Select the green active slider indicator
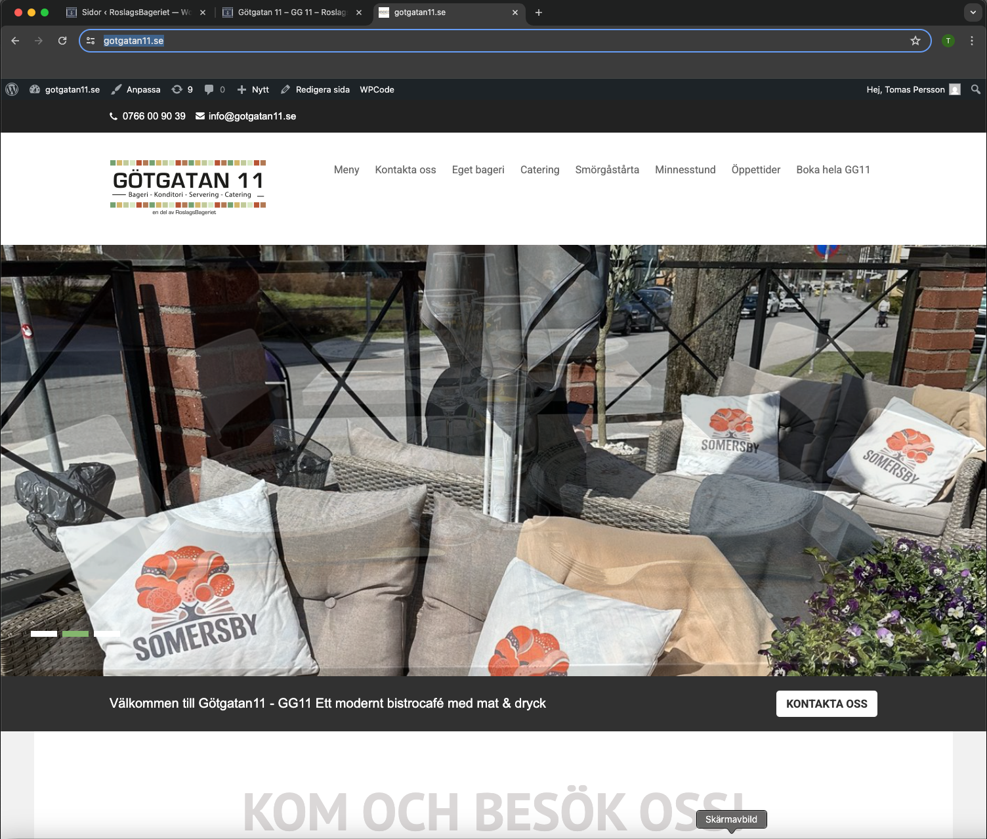The height and width of the screenshot is (839, 987). [x=75, y=634]
